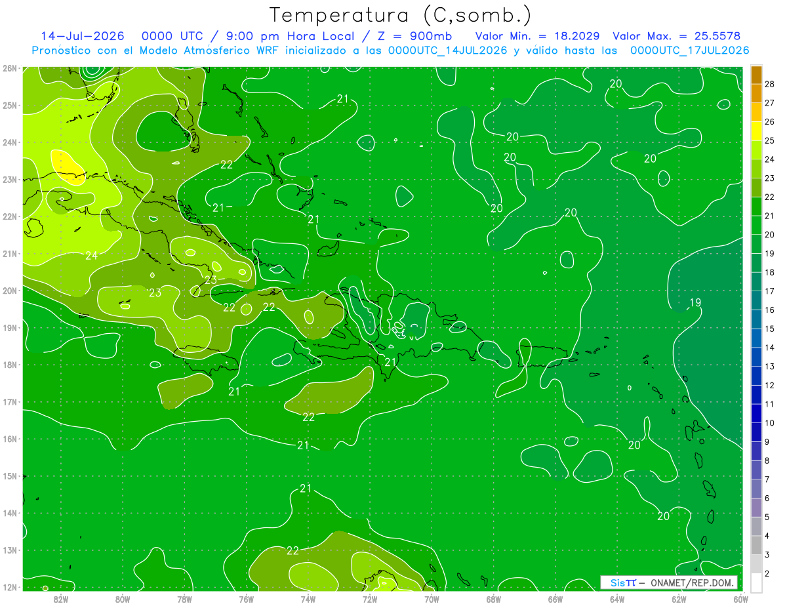Image resolution: width=787 pixels, height=608 pixels.
Task: Pick the teal swatch between legend values 16 and 17
Action: click(757, 300)
